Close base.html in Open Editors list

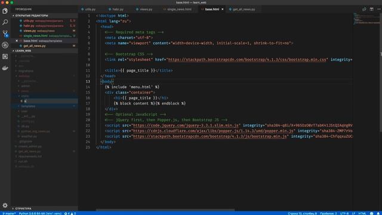(x=17, y=41)
